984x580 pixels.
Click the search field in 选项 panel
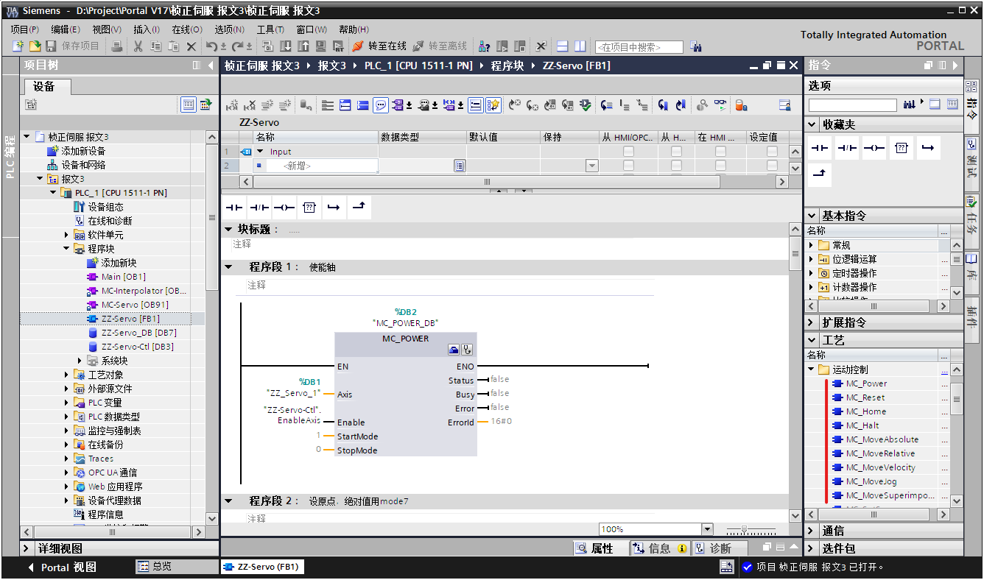click(852, 105)
